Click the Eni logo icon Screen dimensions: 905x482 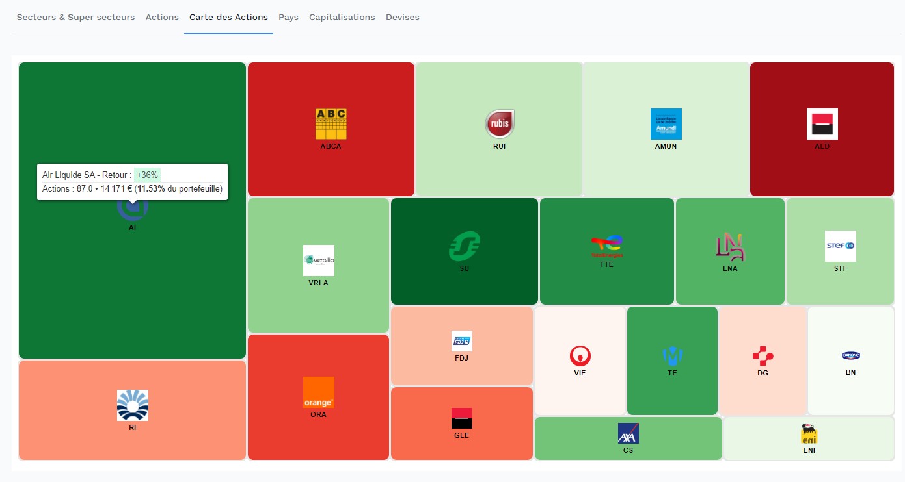coord(809,433)
